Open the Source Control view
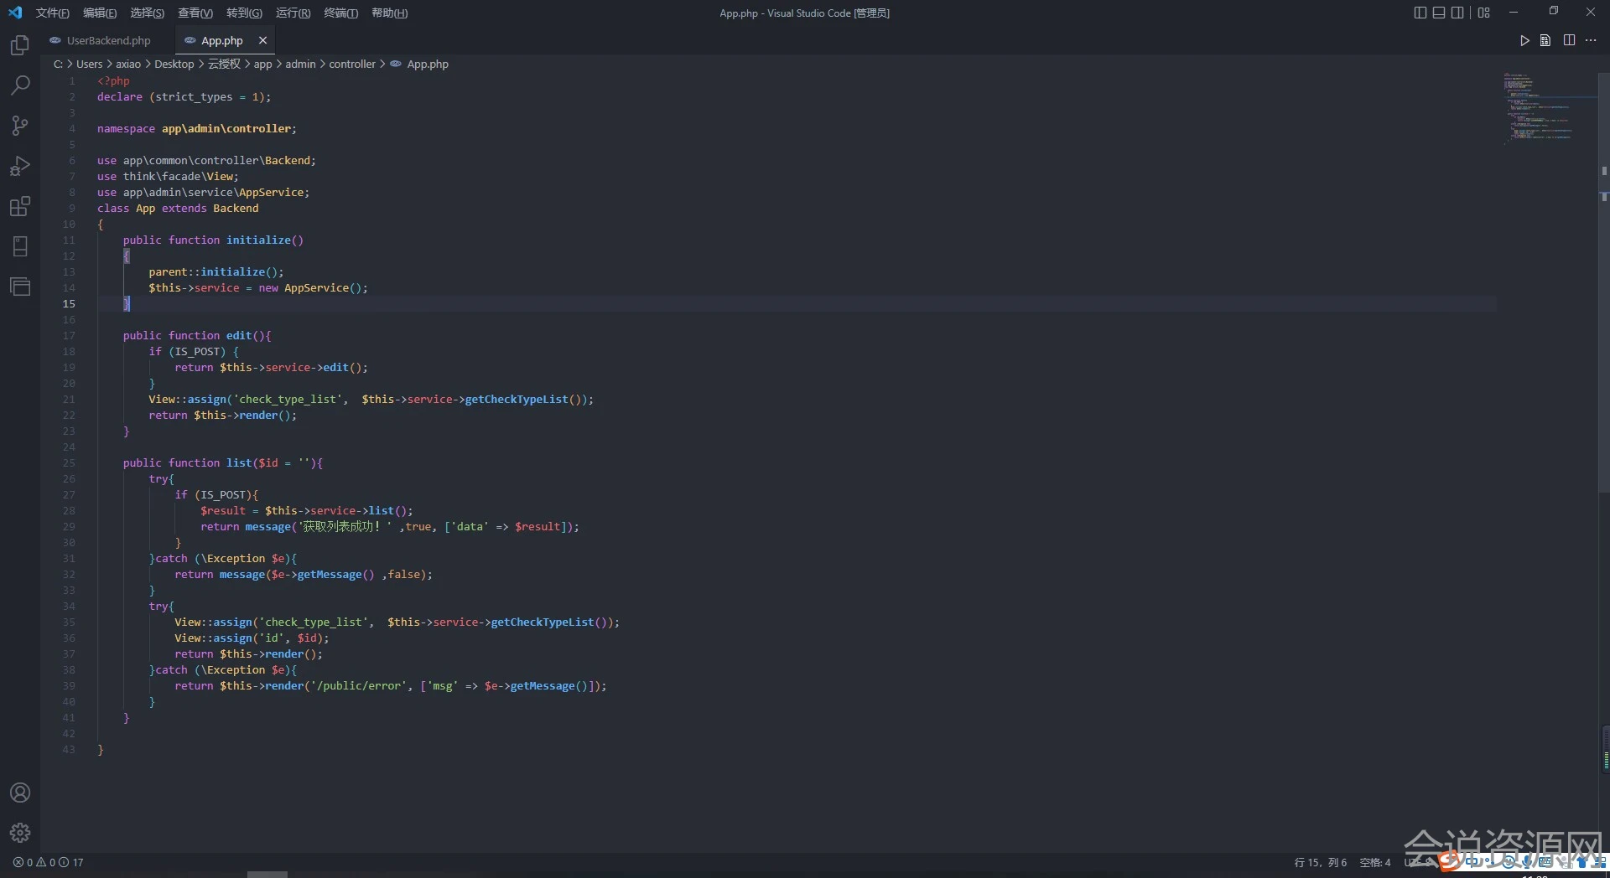The image size is (1610, 878). coord(20,126)
